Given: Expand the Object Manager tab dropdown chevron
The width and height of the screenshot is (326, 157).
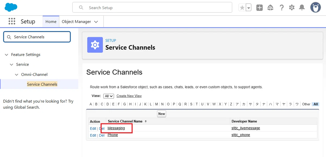Looking at the screenshot, I should (96, 22).
